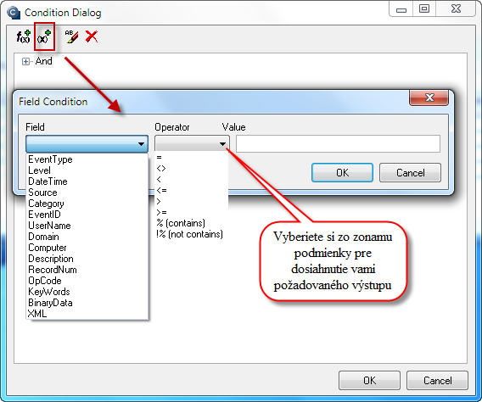Select the And tree item
The image size is (482, 402).
43,61
